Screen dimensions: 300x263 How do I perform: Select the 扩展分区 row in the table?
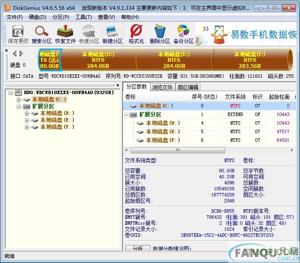tap(209, 114)
